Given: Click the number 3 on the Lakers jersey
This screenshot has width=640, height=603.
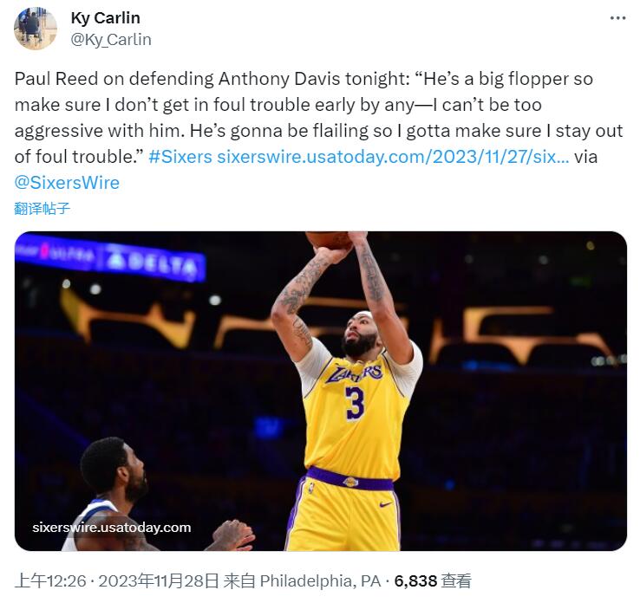Looking at the screenshot, I should click(x=354, y=403).
